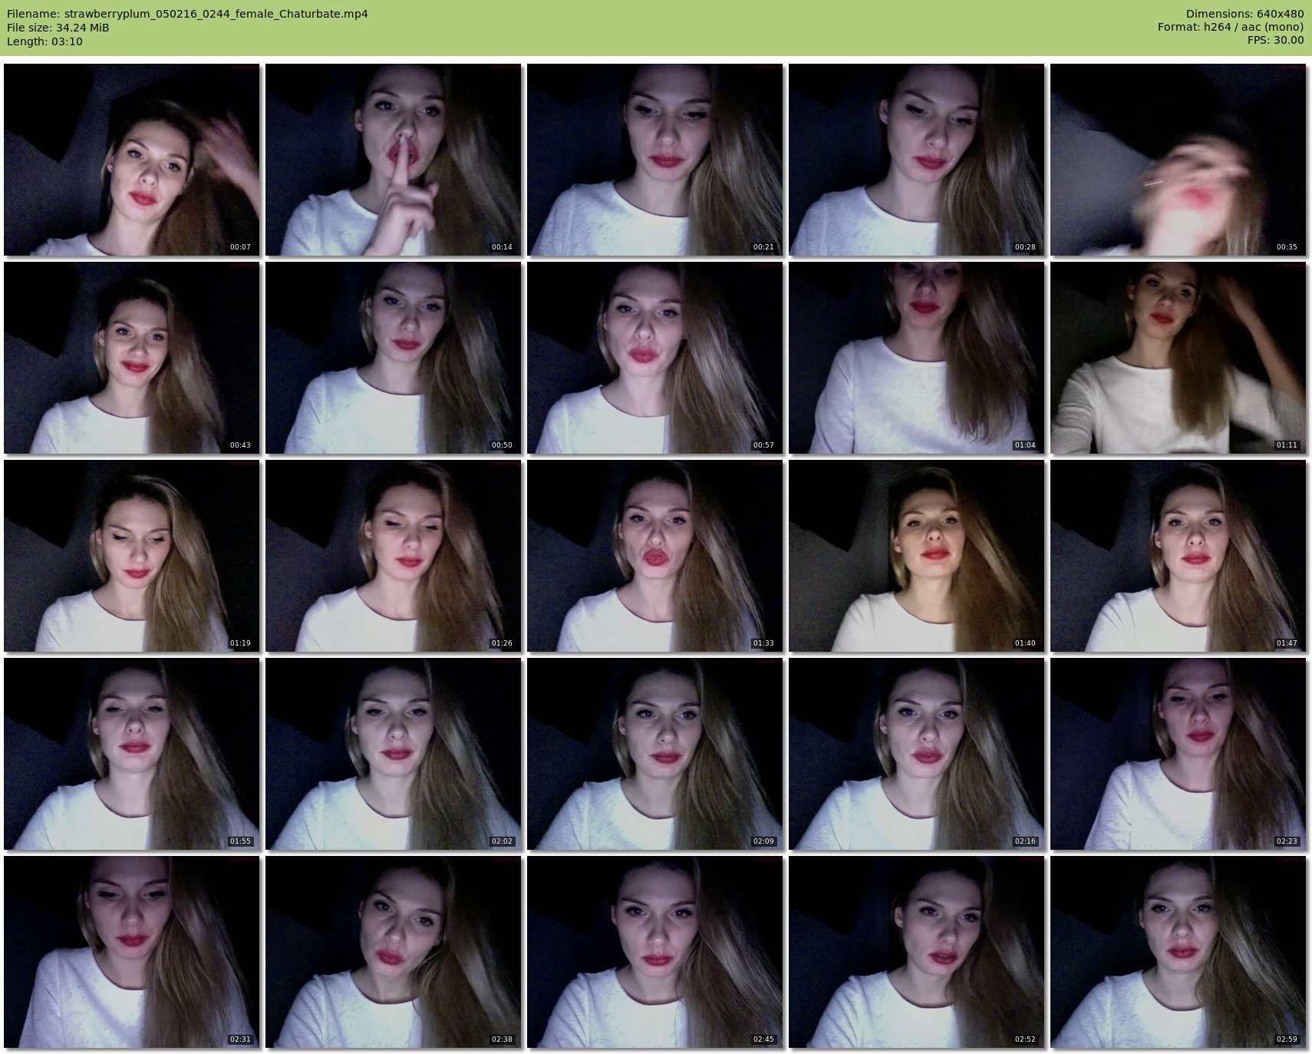Select the frame at 00:14

pyautogui.click(x=394, y=160)
